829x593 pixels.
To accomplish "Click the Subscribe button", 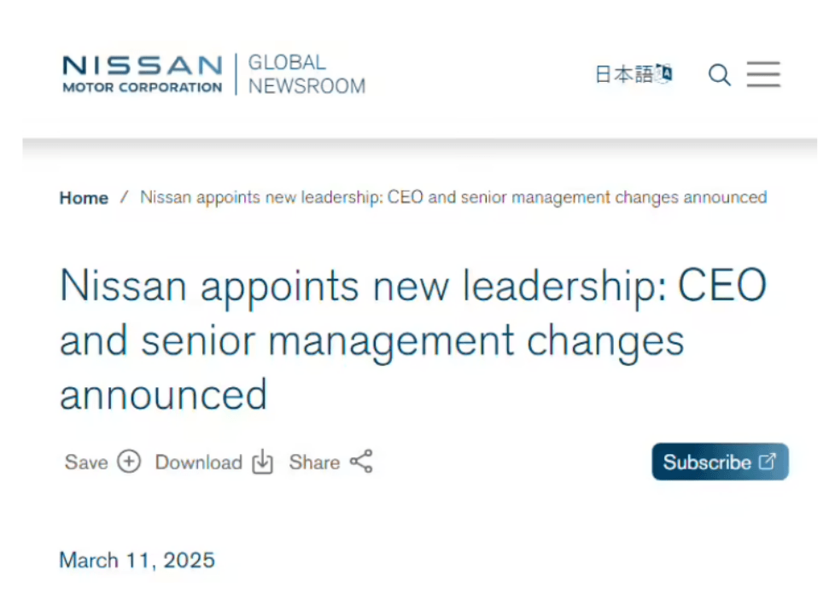I will (x=720, y=462).
